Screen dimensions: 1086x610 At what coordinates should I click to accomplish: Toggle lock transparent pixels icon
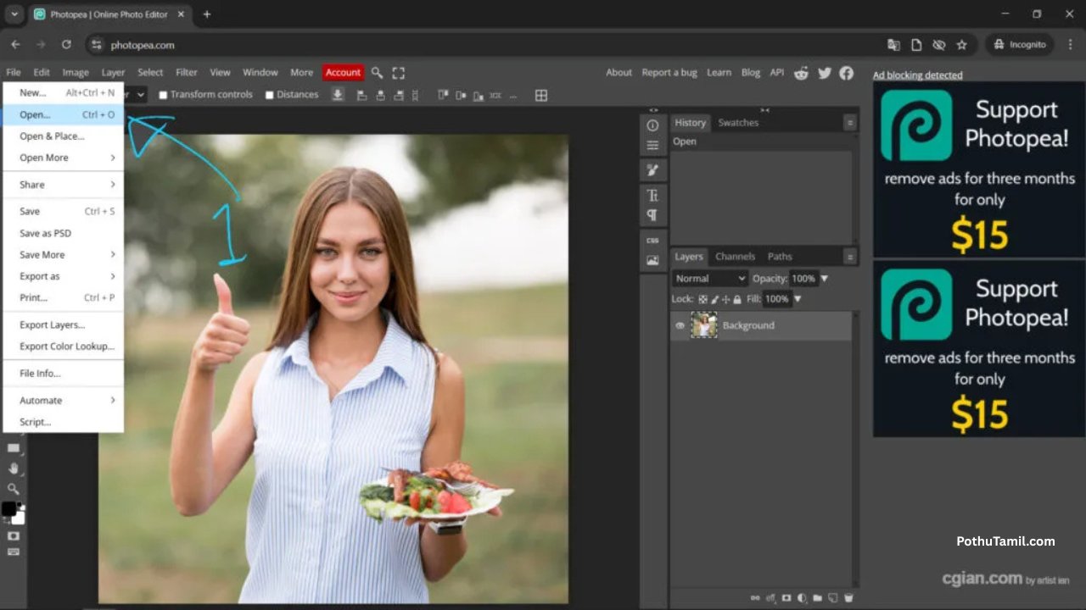click(x=703, y=299)
